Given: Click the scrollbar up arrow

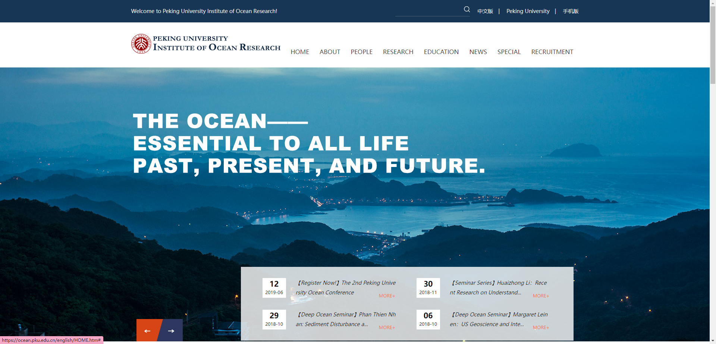Looking at the screenshot, I should (713, 3).
